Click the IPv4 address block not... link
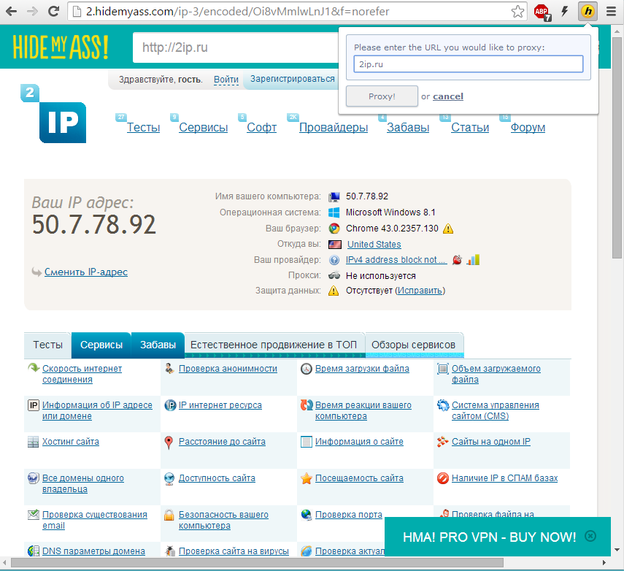 (x=396, y=260)
